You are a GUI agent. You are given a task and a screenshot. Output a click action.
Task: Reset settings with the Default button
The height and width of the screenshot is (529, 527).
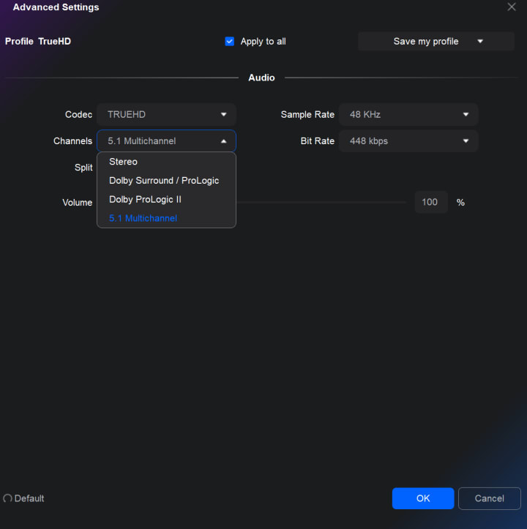[23, 498]
